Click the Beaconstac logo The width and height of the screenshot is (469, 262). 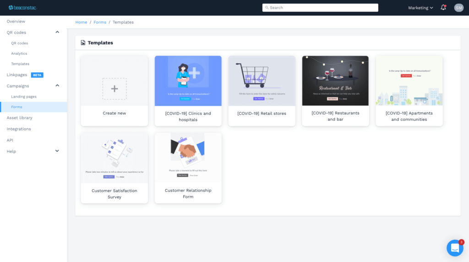tap(23, 7)
